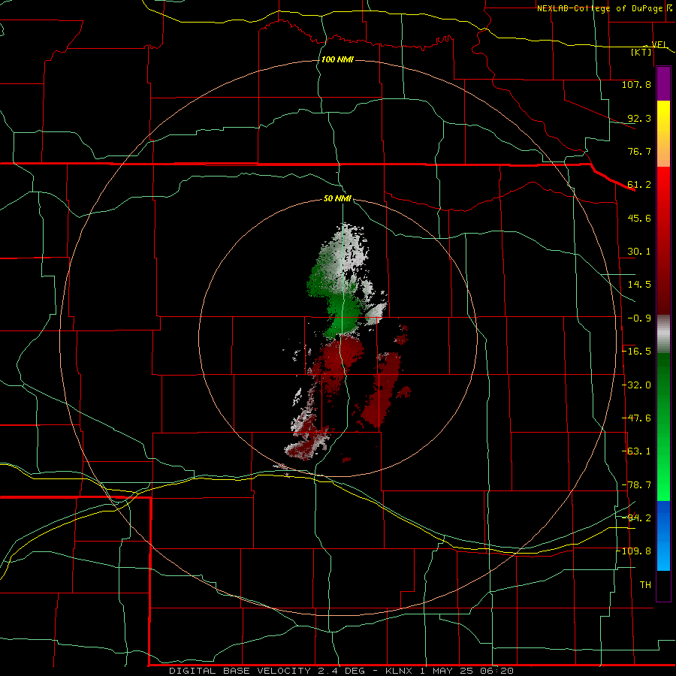
Task: Click the 76.7 scale value
Action: click(639, 151)
